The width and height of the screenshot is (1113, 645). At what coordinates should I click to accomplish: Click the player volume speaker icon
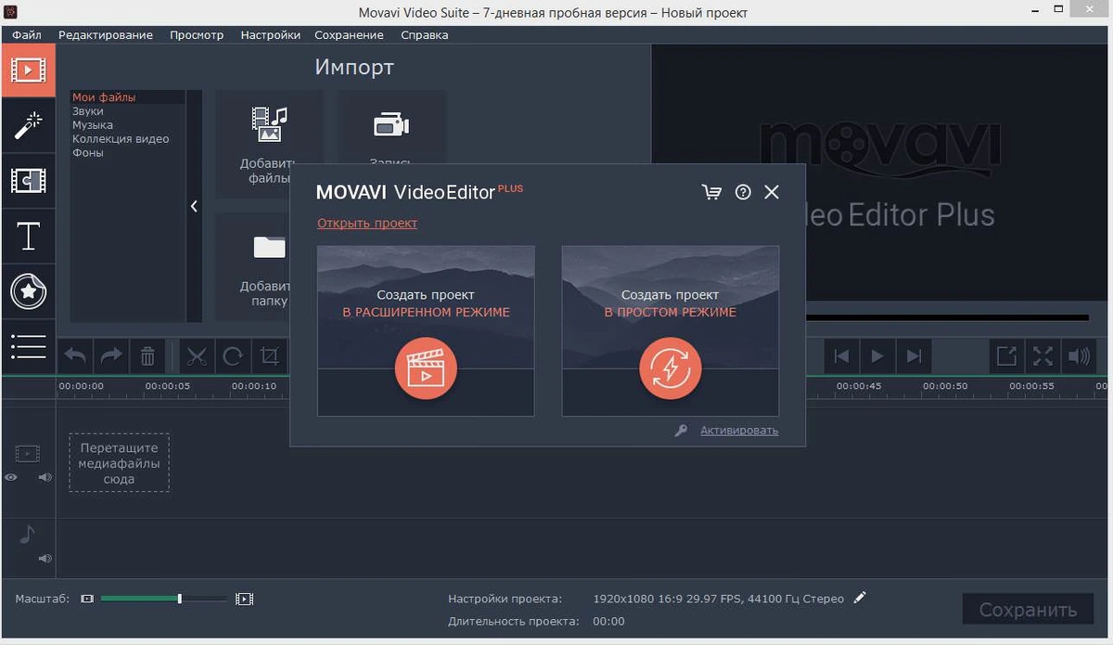pos(1078,355)
